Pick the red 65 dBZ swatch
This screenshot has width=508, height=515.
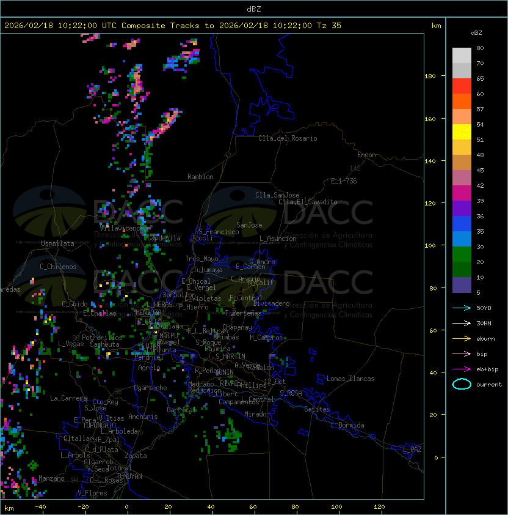(x=462, y=86)
